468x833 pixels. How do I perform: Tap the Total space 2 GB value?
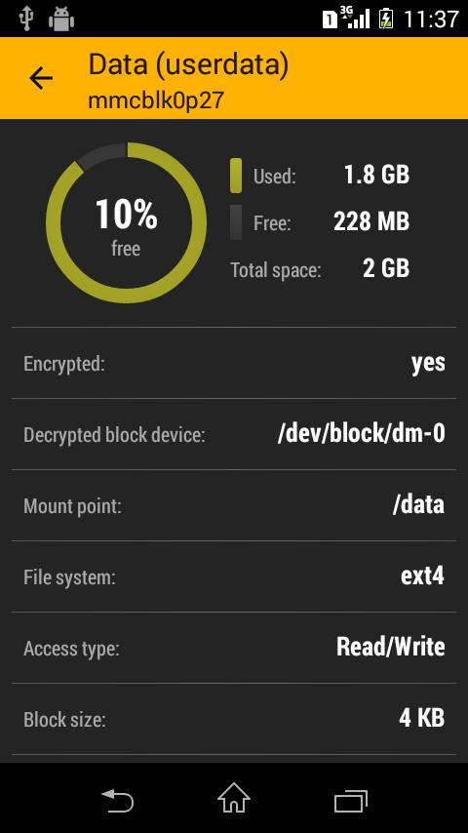click(x=386, y=269)
